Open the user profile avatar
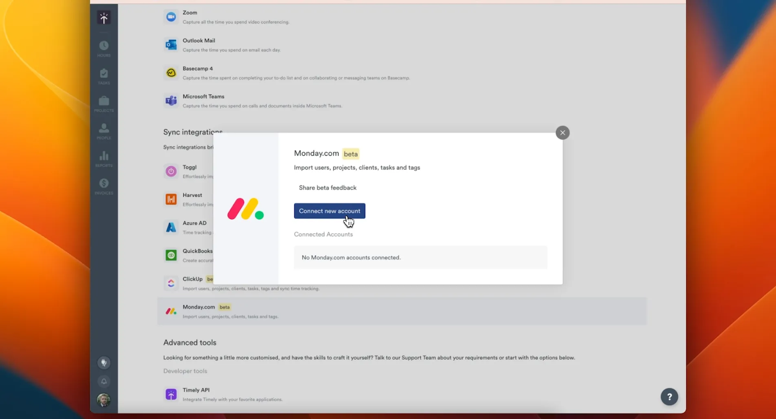 [104, 400]
